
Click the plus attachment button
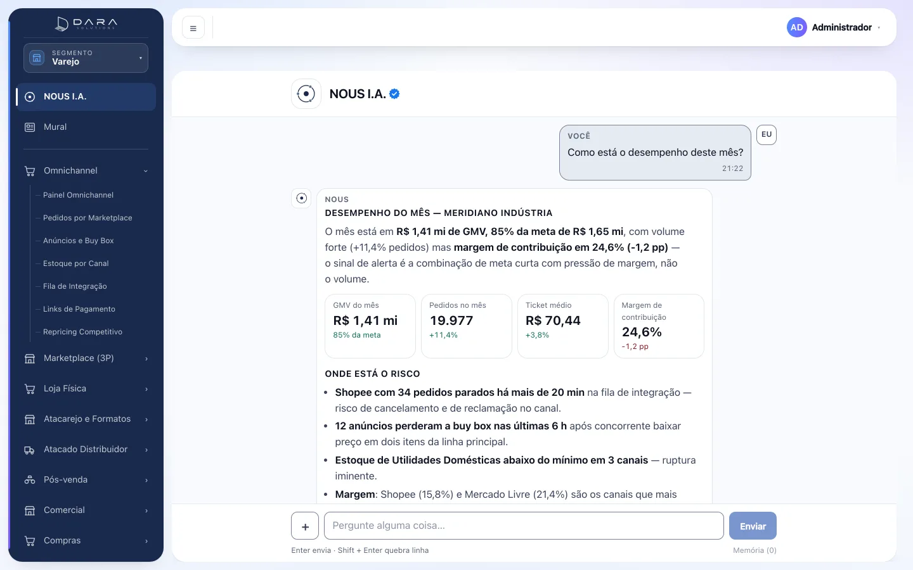point(305,526)
